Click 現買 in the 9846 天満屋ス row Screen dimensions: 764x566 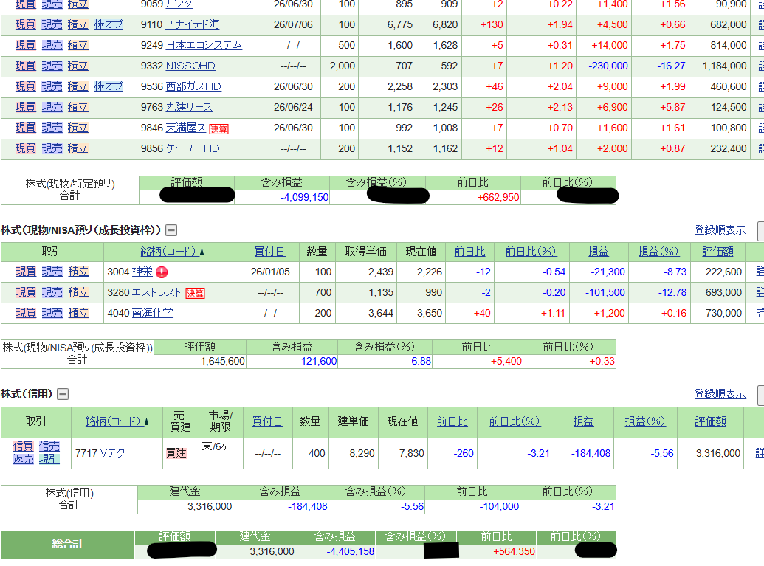click(x=25, y=128)
